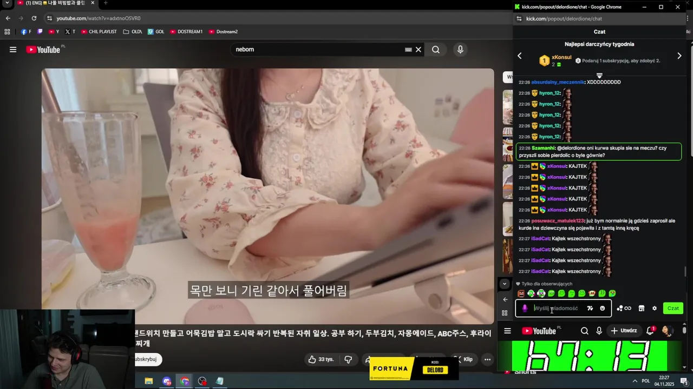The width and height of the screenshot is (693, 389).
Task: Open File Explorer from the taskbar
Action: [149, 381]
